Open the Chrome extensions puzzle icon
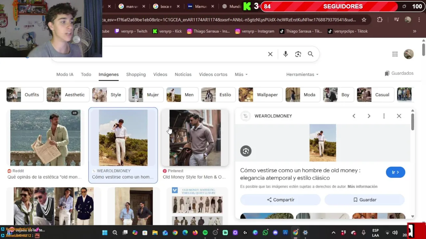 point(380,20)
